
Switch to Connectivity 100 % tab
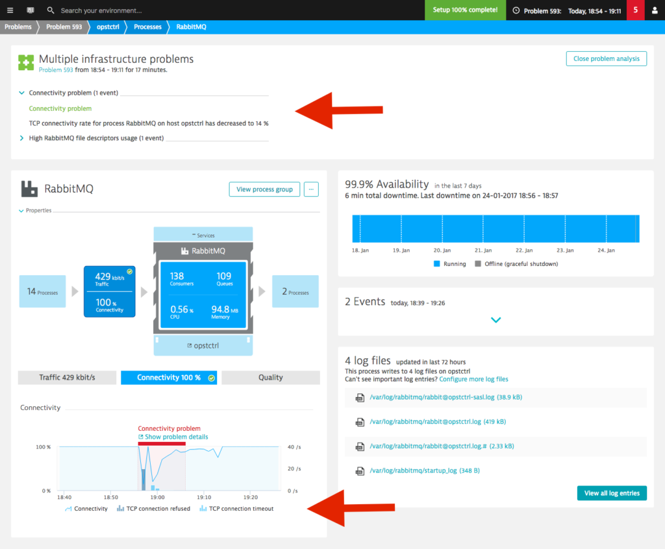point(169,377)
